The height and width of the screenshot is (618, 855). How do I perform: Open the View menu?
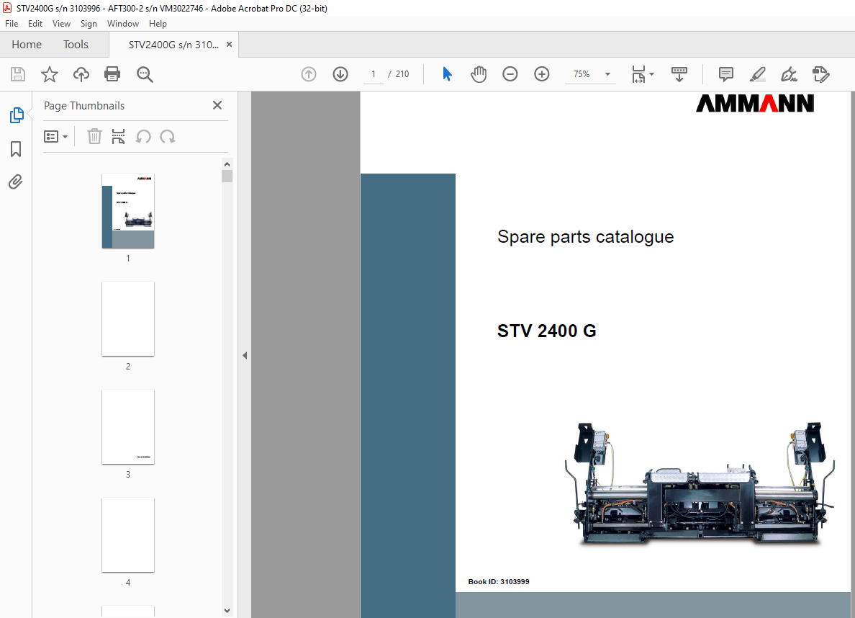coord(61,24)
